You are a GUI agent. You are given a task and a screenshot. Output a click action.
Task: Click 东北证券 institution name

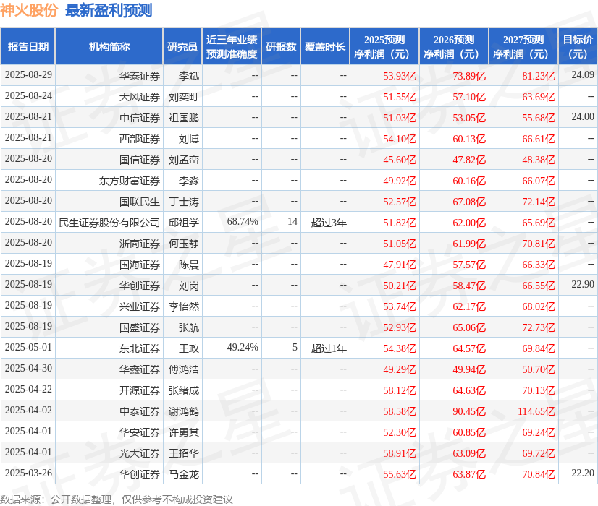[140, 348]
